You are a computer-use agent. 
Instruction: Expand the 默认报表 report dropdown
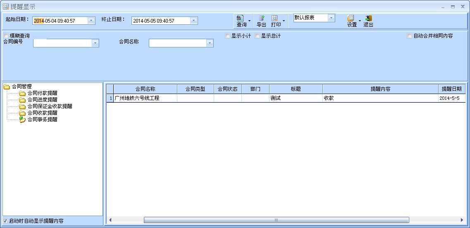pos(331,18)
